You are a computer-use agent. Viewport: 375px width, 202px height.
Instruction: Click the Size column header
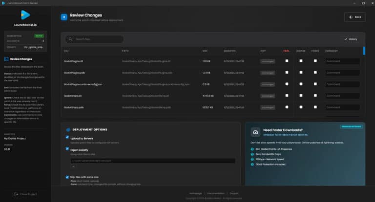pos(205,51)
